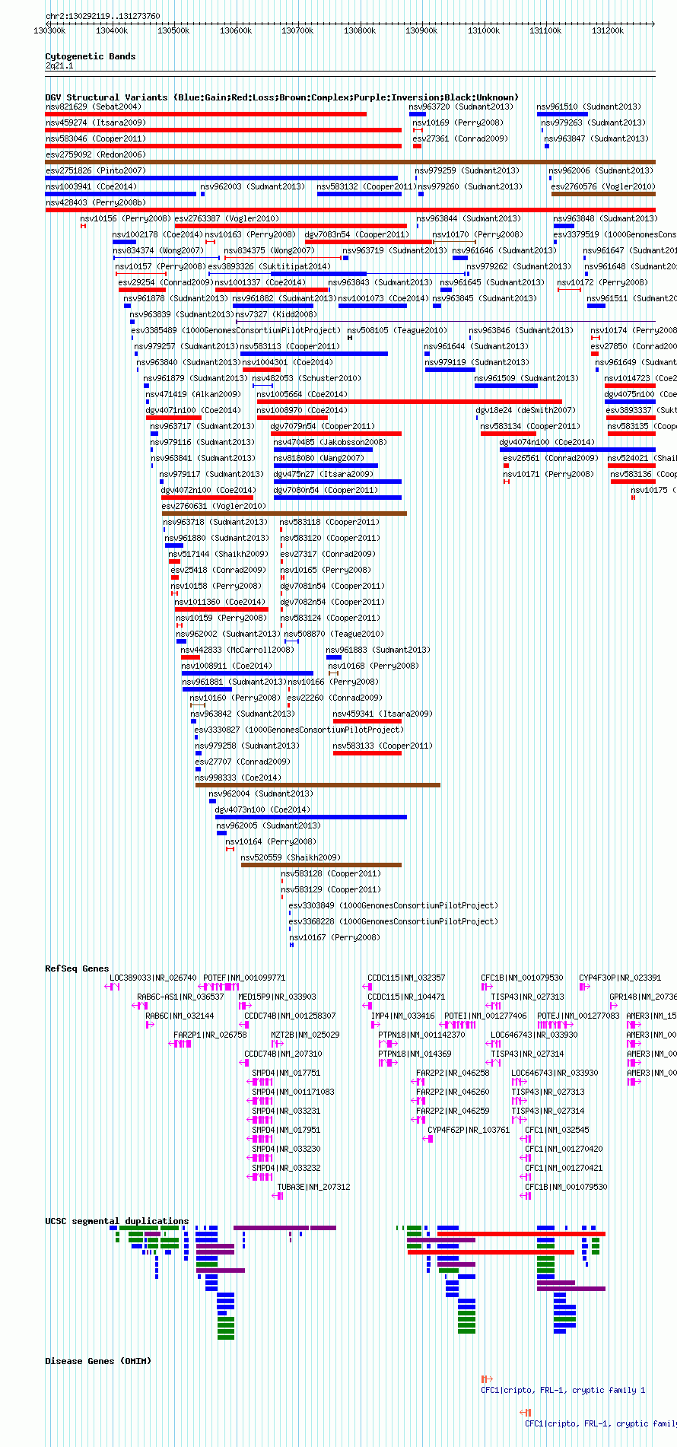Click the 130500k ruler tick label

click(173, 31)
